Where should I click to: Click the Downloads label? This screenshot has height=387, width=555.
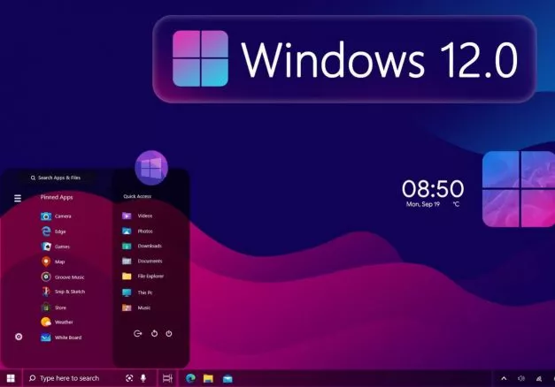150,246
